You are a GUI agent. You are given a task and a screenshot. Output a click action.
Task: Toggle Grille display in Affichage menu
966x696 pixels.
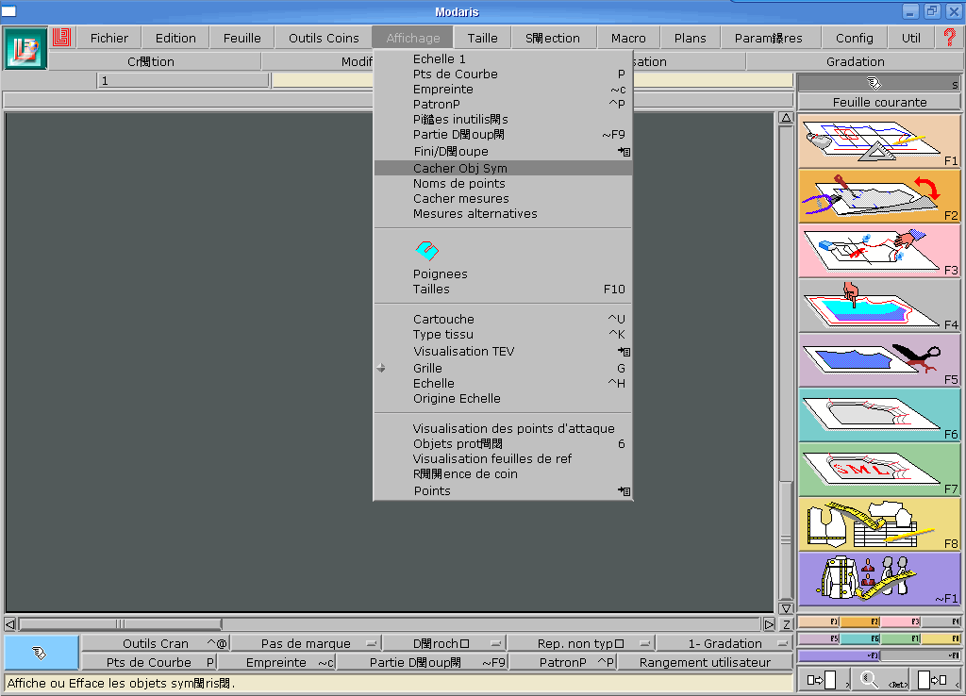pos(504,369)
